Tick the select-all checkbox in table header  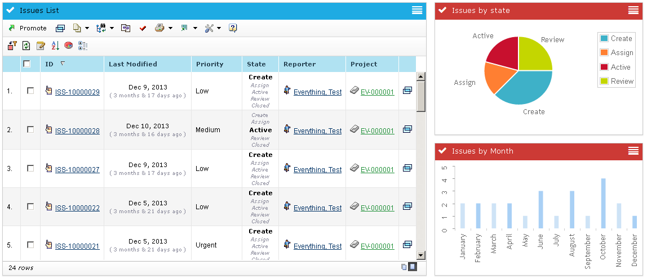26,64
